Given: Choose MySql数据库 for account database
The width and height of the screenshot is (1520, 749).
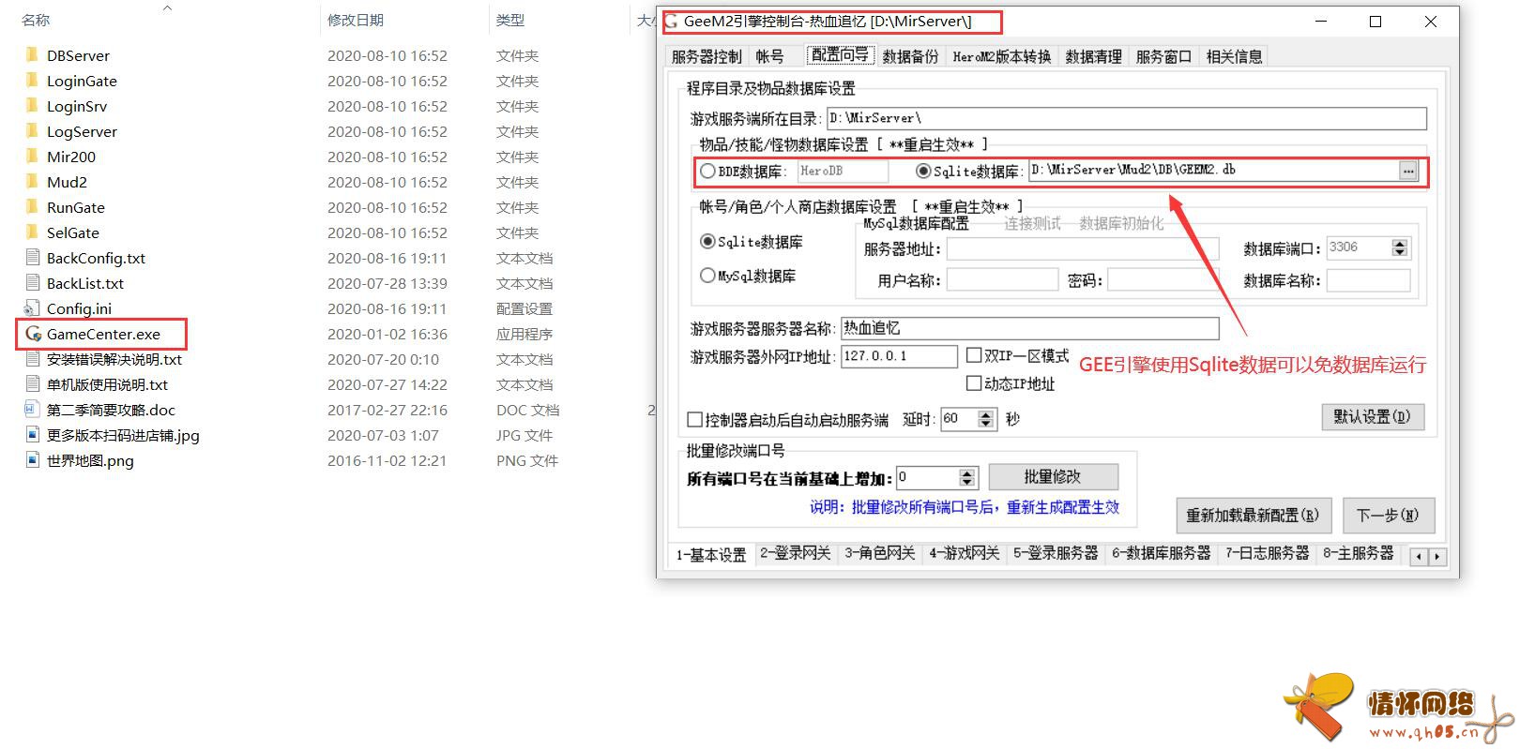Looking at the screenshot, I should (708, 276).
